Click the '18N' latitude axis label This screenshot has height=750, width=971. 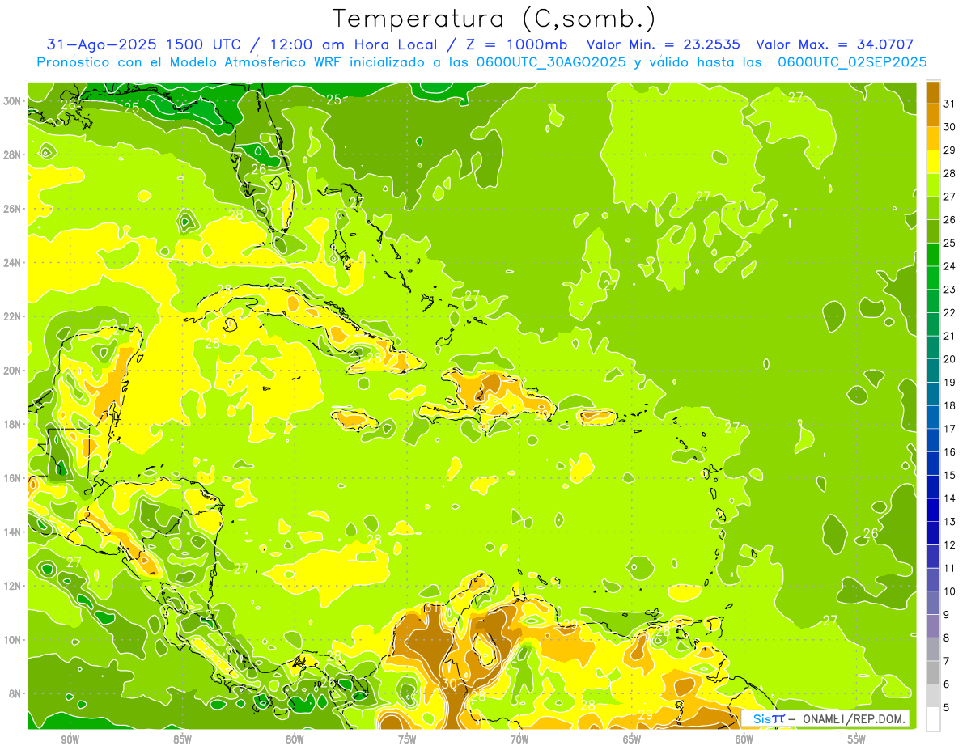coord(13,424)
